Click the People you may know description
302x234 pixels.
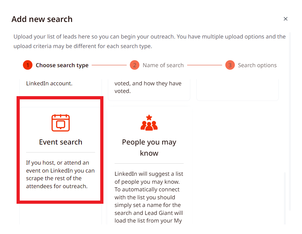[149, 197]
